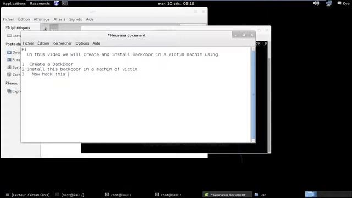
Task: Open Édition menu in Nouveau document editor
Action: coord(43,43)
